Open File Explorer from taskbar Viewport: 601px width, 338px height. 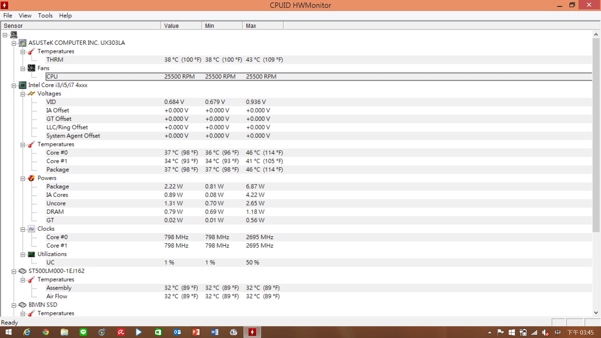coord(64,332)
